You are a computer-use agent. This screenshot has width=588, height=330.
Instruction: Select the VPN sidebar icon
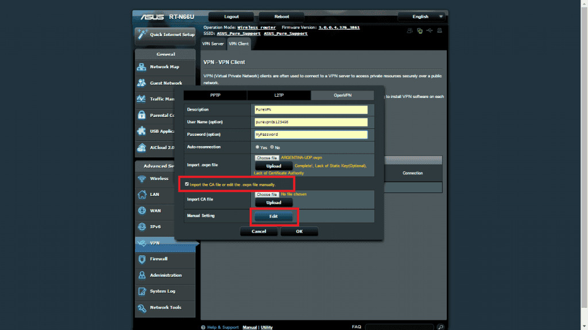pyautogui.click(x=142, y=243)
